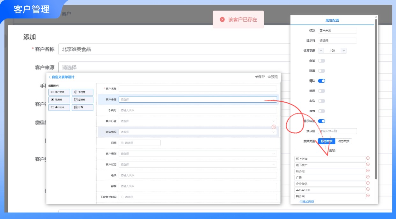Add the 单选框 radio component
This screenshot has width=396, height=219.
[x=59, y=100]
